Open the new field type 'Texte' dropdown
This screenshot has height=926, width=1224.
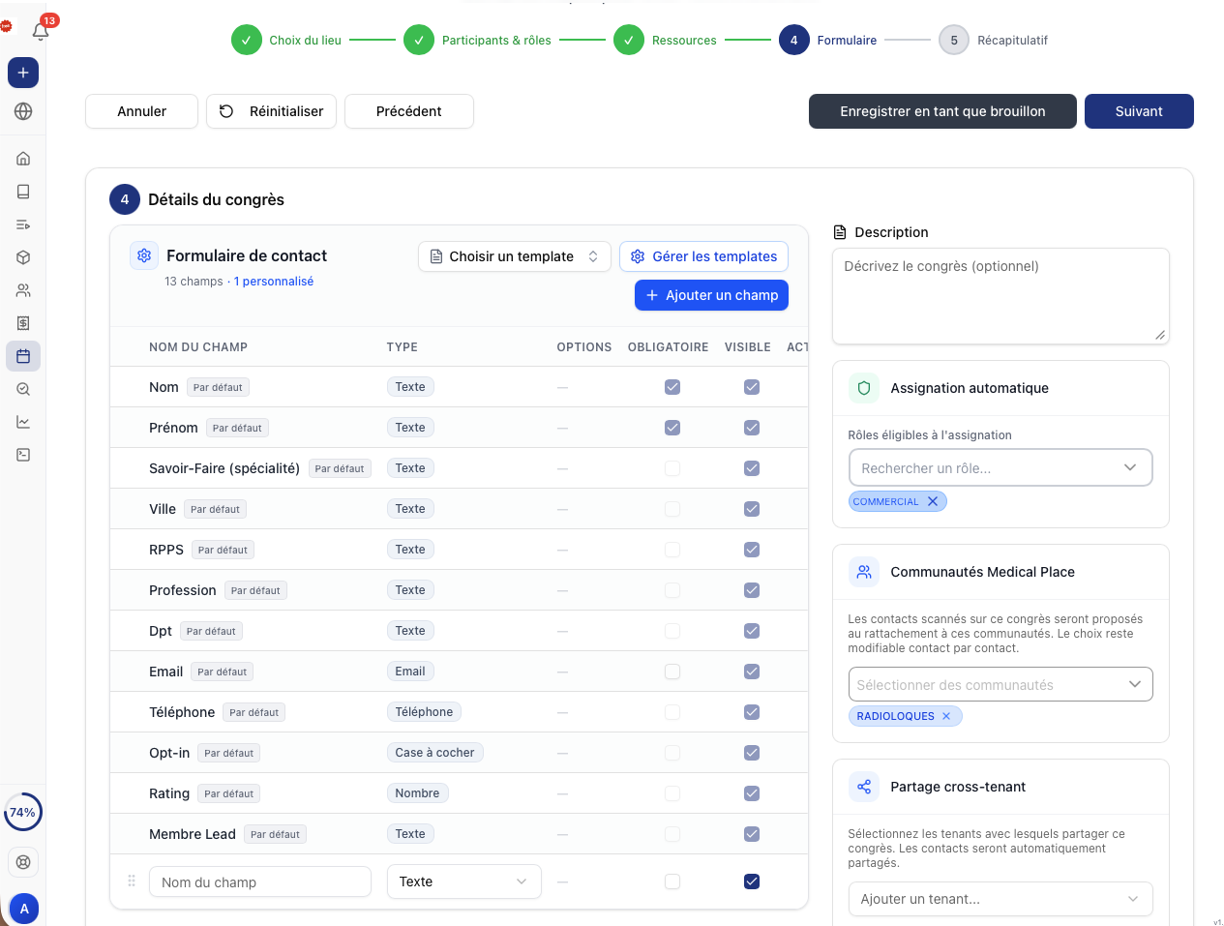463,881
